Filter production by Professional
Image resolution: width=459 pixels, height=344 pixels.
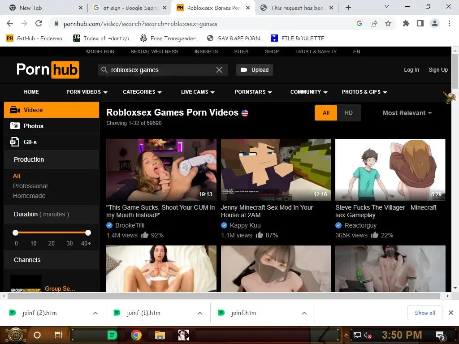tap(30, 186)
